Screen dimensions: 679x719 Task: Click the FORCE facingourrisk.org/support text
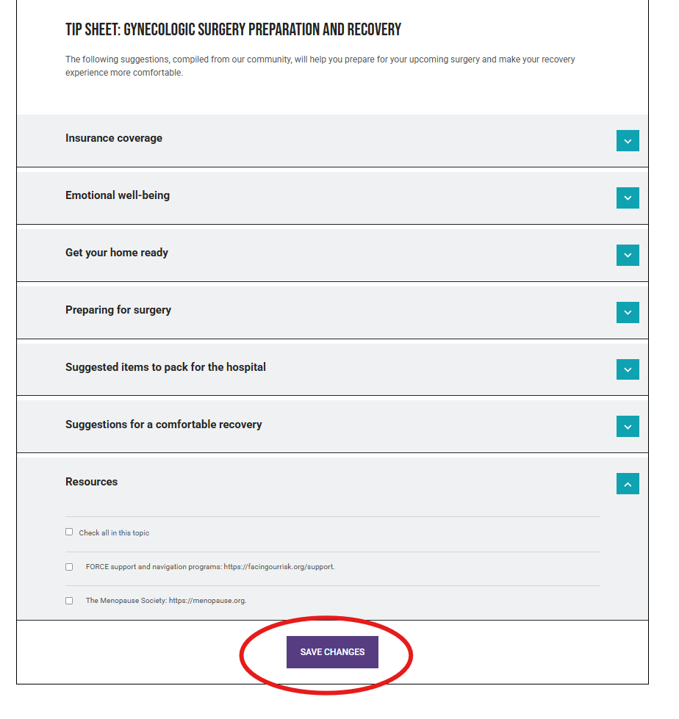210,567
